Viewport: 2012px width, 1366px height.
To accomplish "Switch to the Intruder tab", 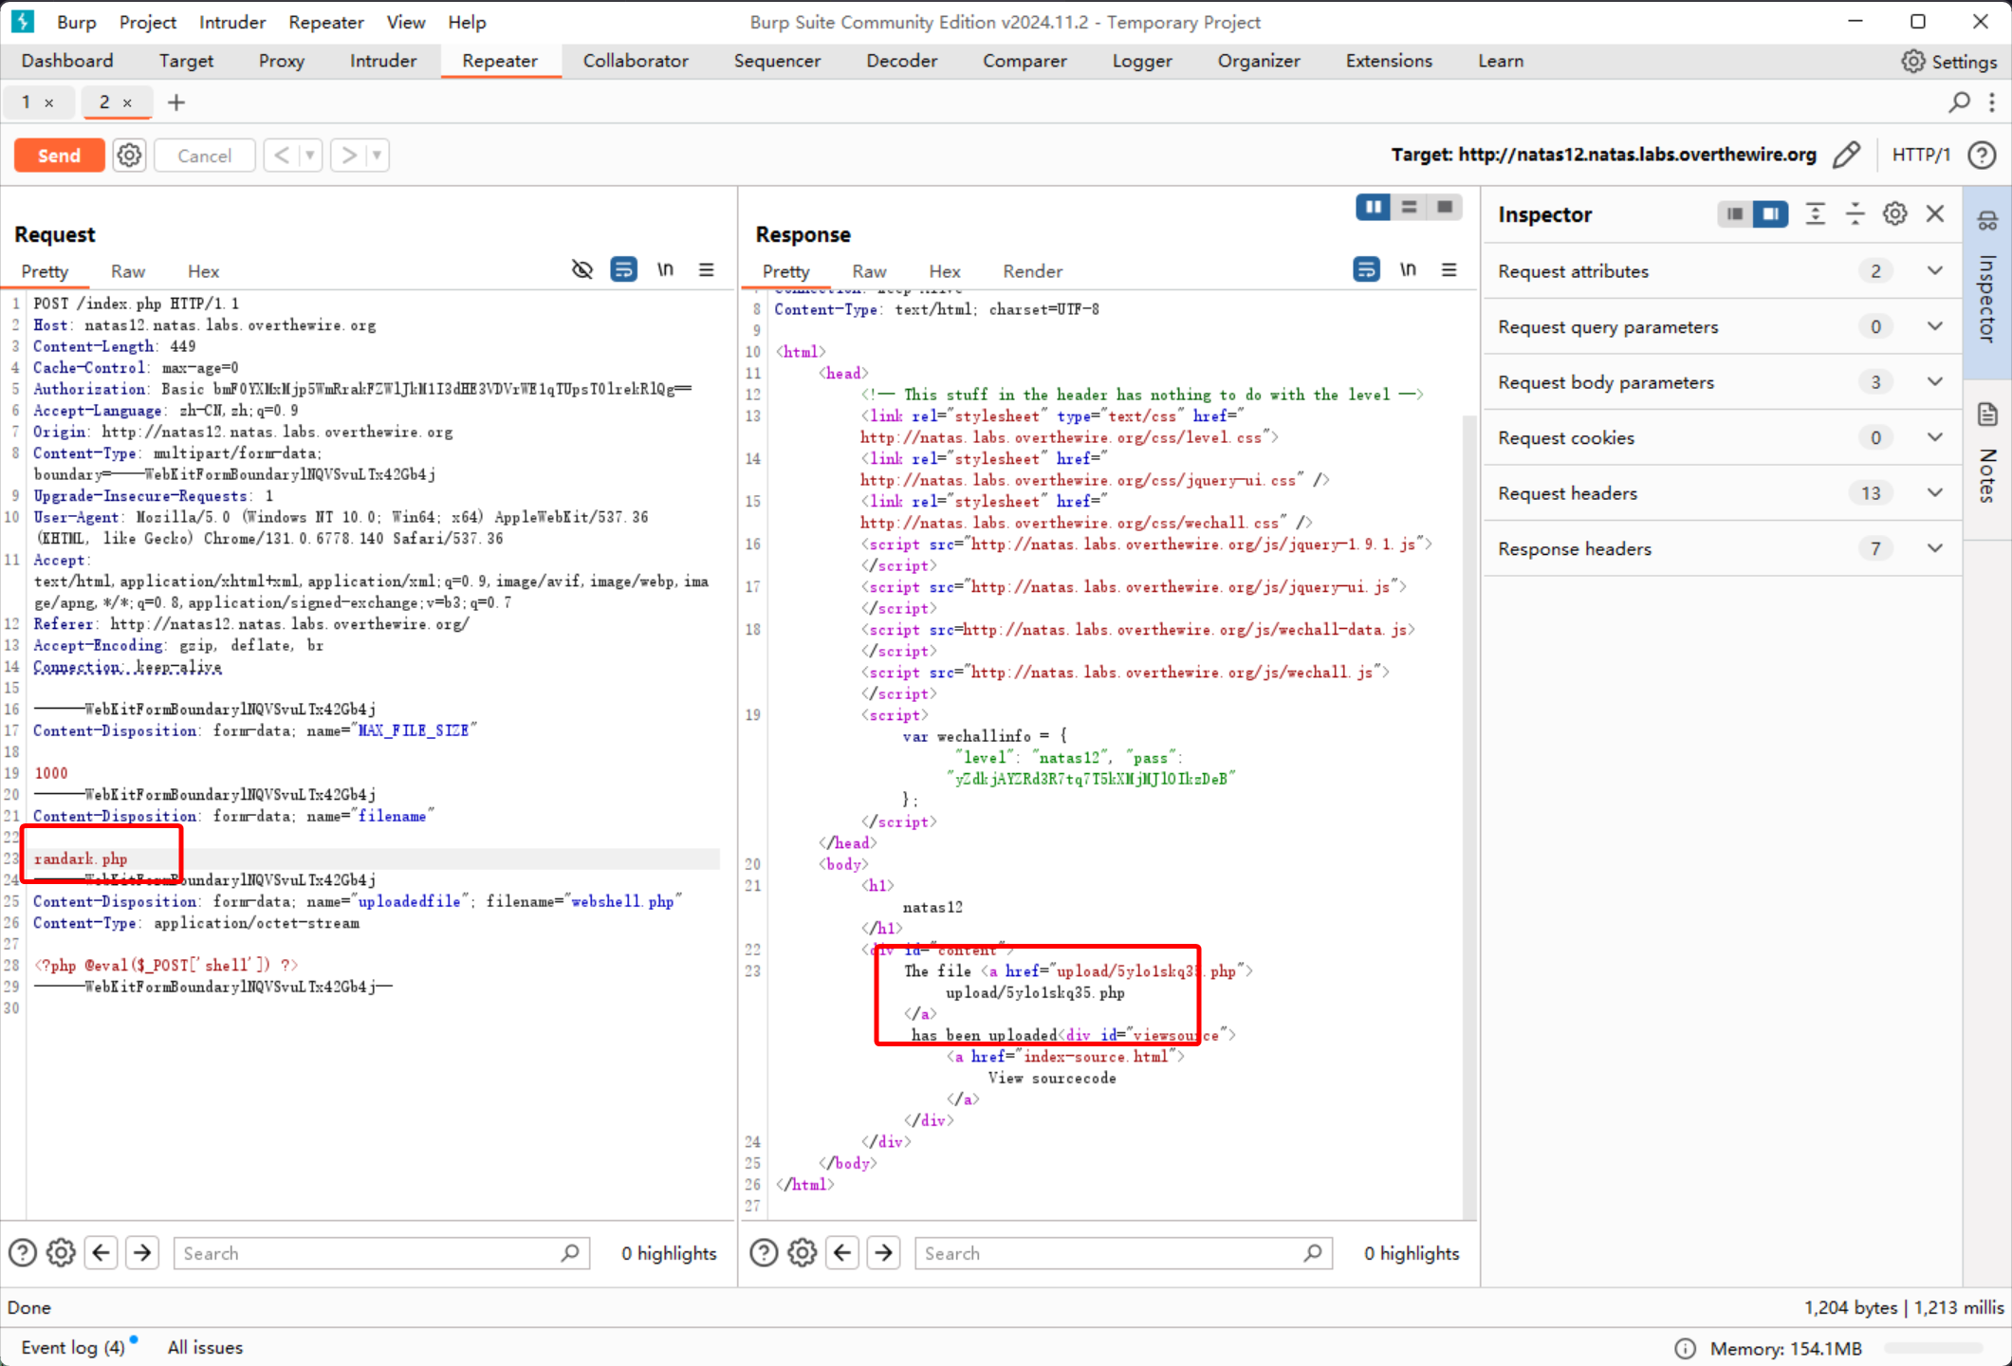I will click(383, 61).
